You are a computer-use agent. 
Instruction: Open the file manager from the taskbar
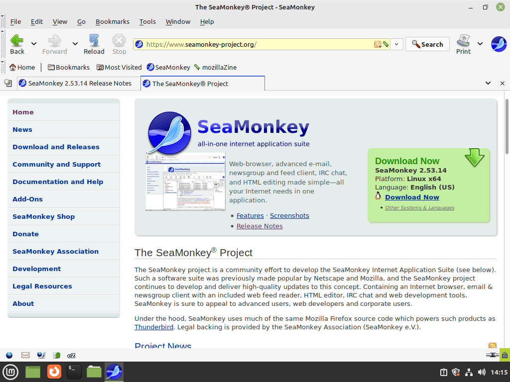click(x=94, y=372)
